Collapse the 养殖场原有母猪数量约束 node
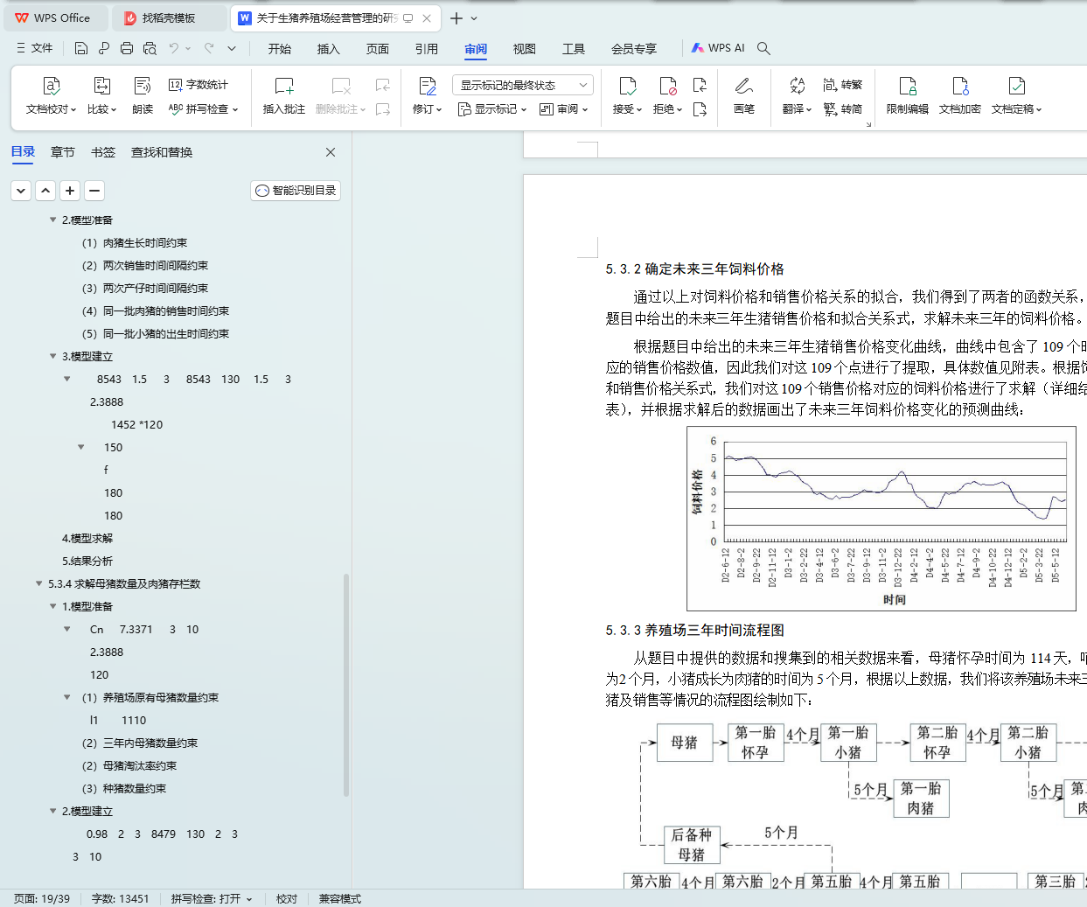 click(x=67, y=697)
